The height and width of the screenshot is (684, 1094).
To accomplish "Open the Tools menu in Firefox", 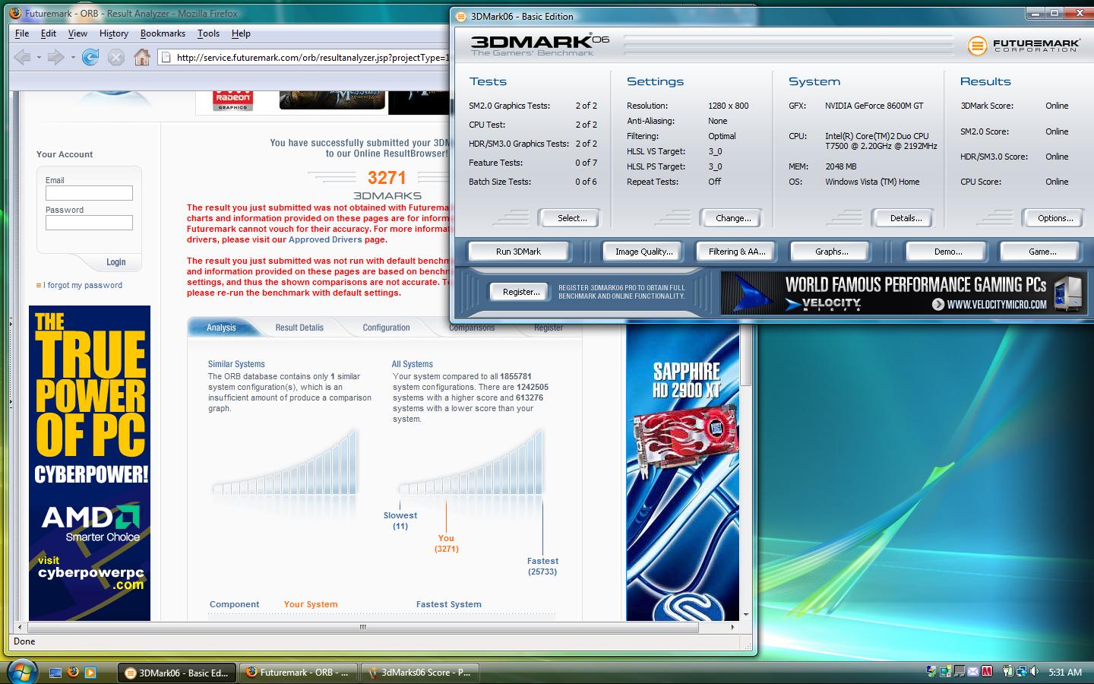I will [208, 33].
